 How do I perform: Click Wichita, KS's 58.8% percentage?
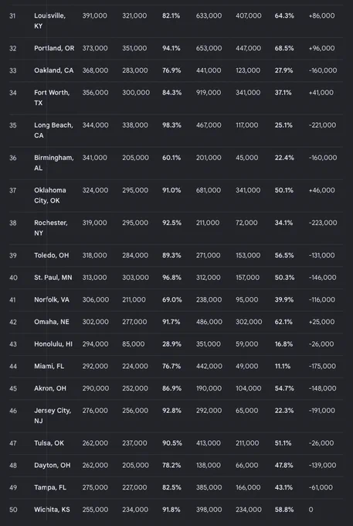tap(284, 510)
